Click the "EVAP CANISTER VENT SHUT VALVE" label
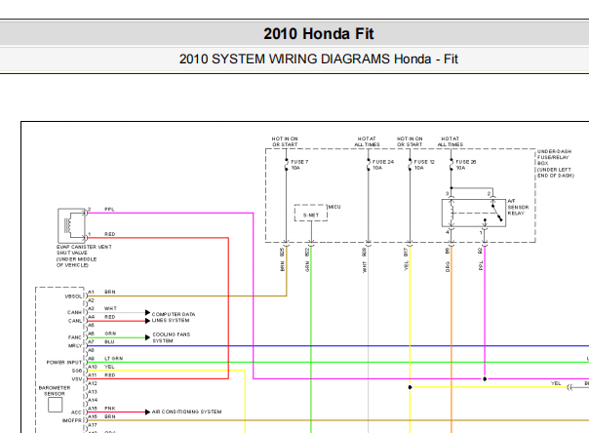This screenshot has width=589, height=433. pyautogui.click(x=84, y=256)
